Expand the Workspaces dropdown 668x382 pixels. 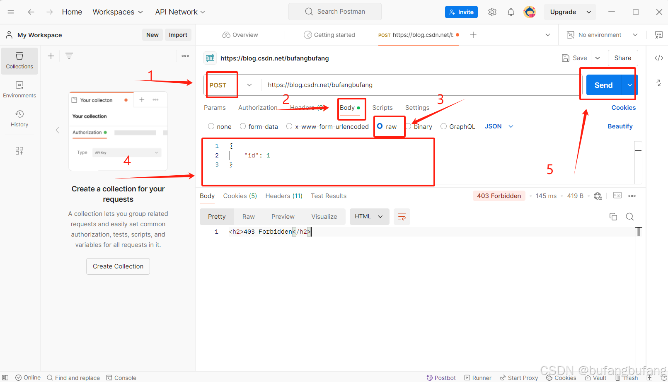pyautogui.click(x=118, y=12)
